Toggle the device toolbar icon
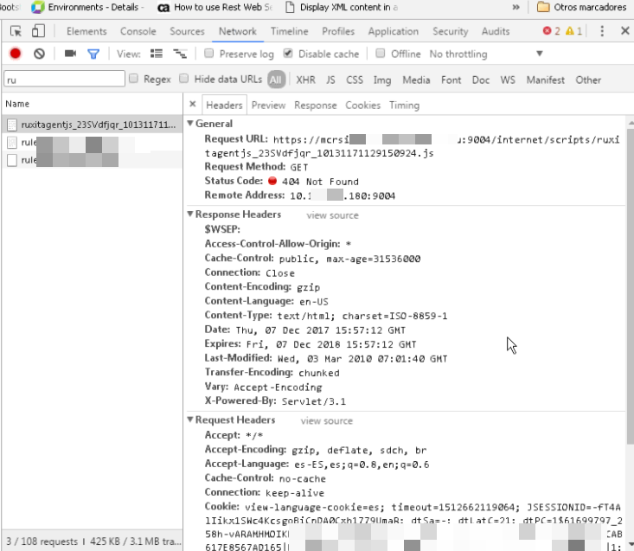The image size is (634, 551). point(38,31)
